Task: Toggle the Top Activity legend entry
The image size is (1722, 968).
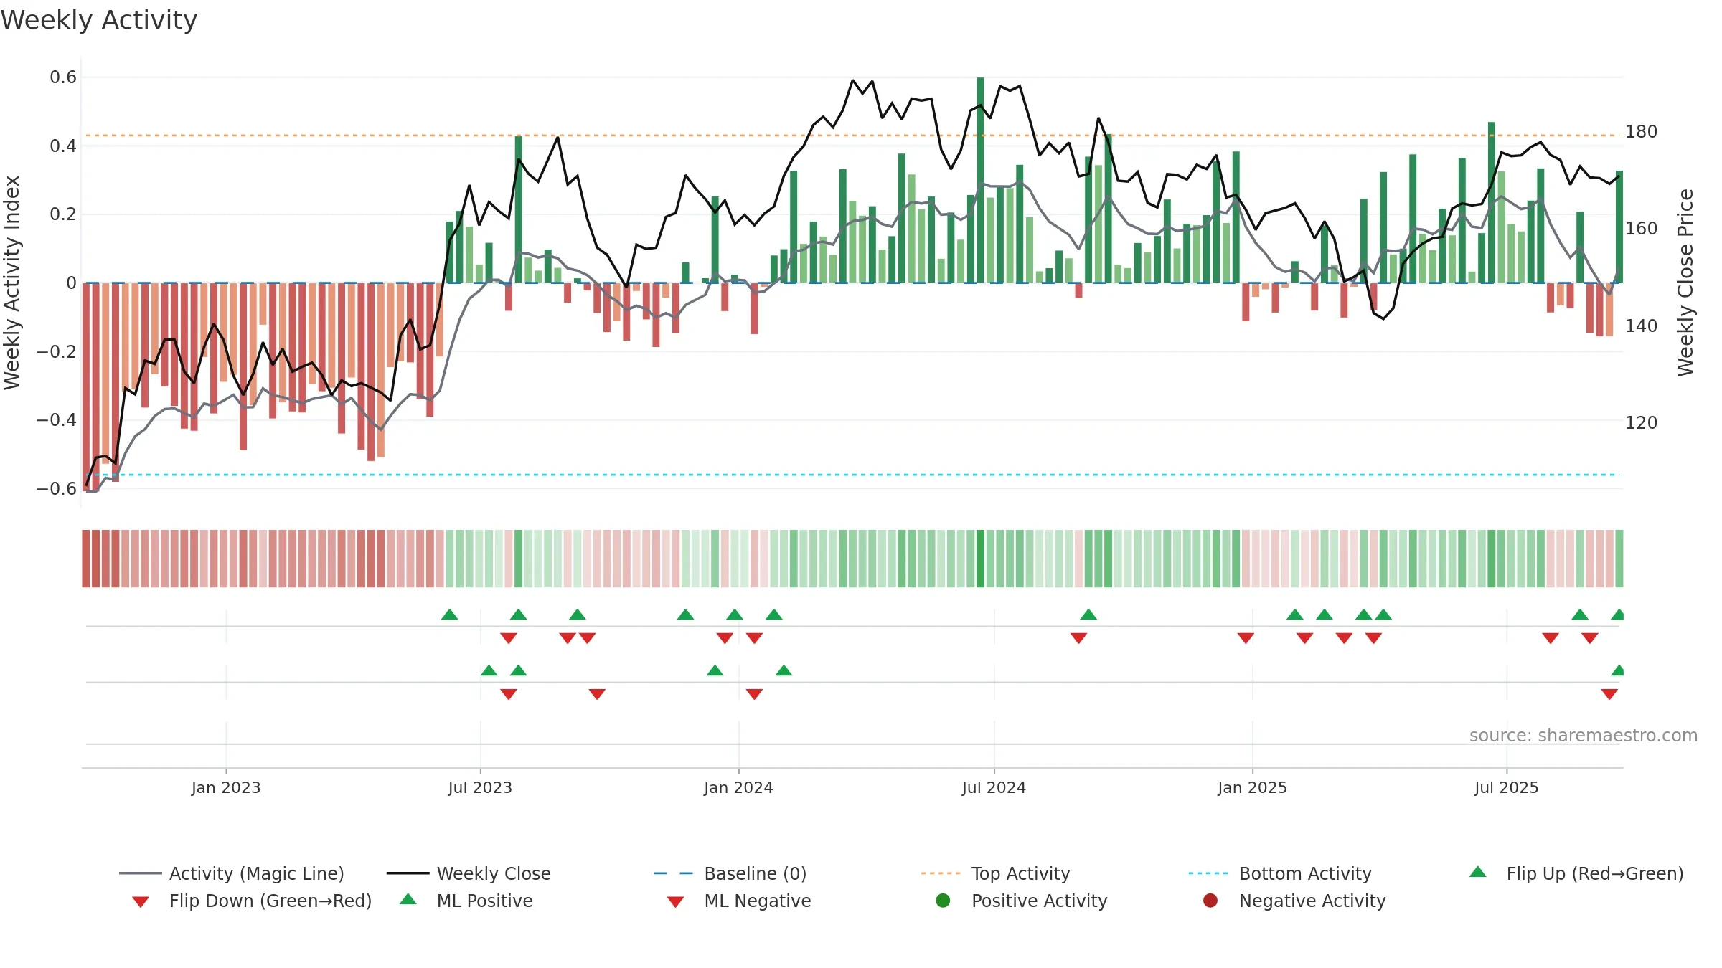Action: coord(995,873)
